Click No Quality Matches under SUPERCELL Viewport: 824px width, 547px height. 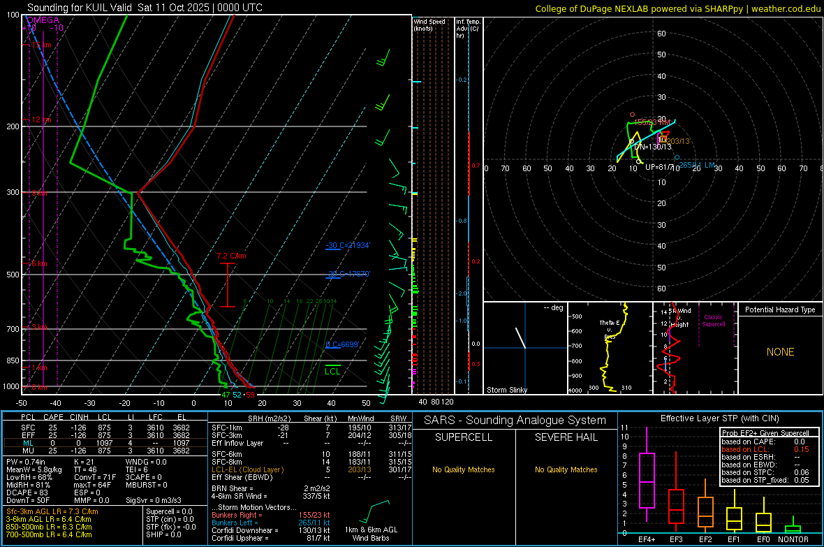tap(464, 469)
